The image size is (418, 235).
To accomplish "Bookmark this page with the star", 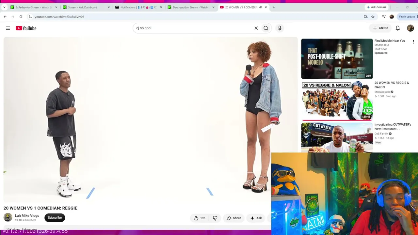I will [x=373, y=17].
